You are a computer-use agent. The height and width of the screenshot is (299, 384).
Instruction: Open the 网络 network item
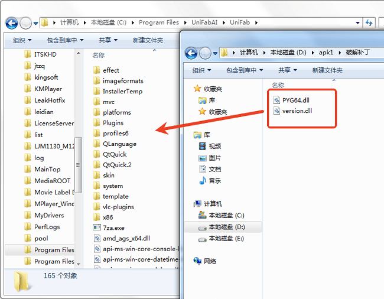pos(210,261)
